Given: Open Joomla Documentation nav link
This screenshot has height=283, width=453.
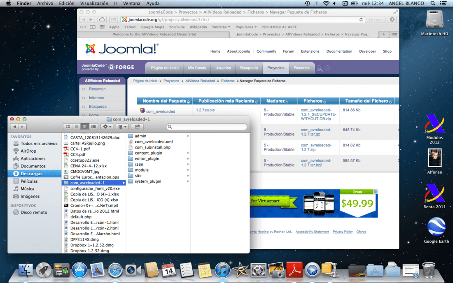Looking at the screenshot, I should [339, 51].
